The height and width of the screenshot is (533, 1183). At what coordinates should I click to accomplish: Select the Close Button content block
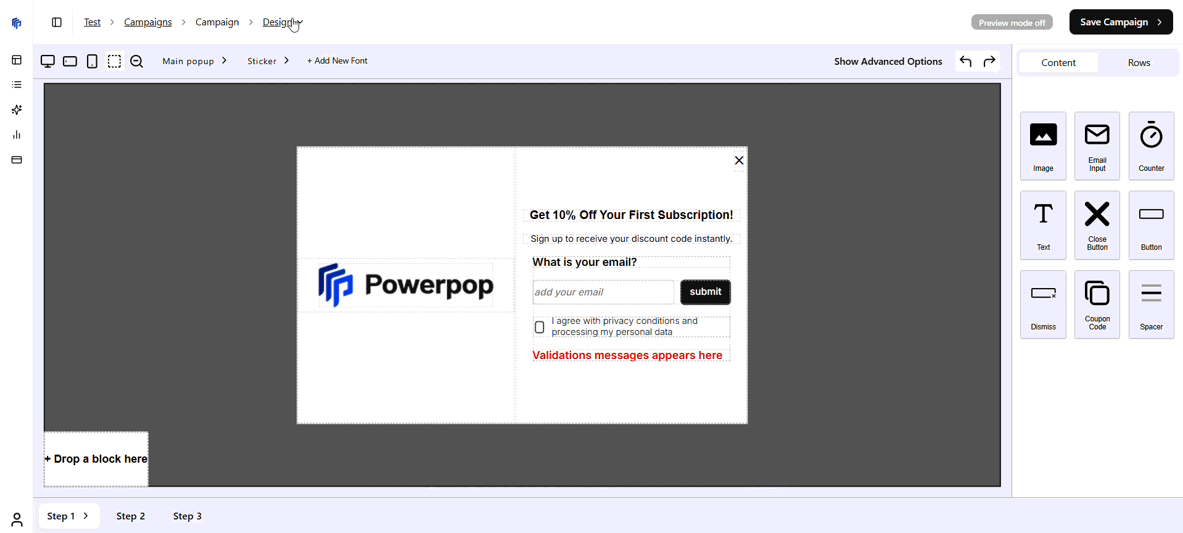(x=1097, y=225)
